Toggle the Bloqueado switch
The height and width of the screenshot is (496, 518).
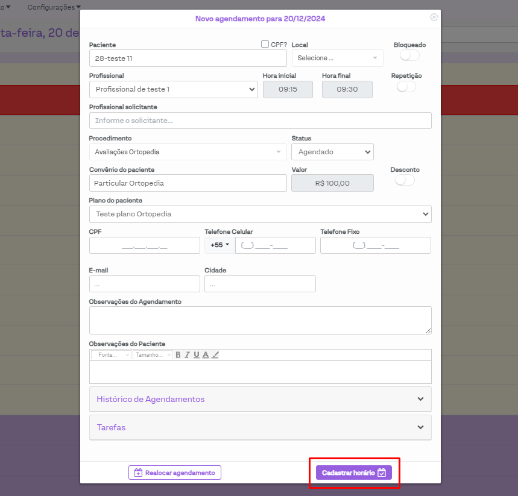(409, 55)
